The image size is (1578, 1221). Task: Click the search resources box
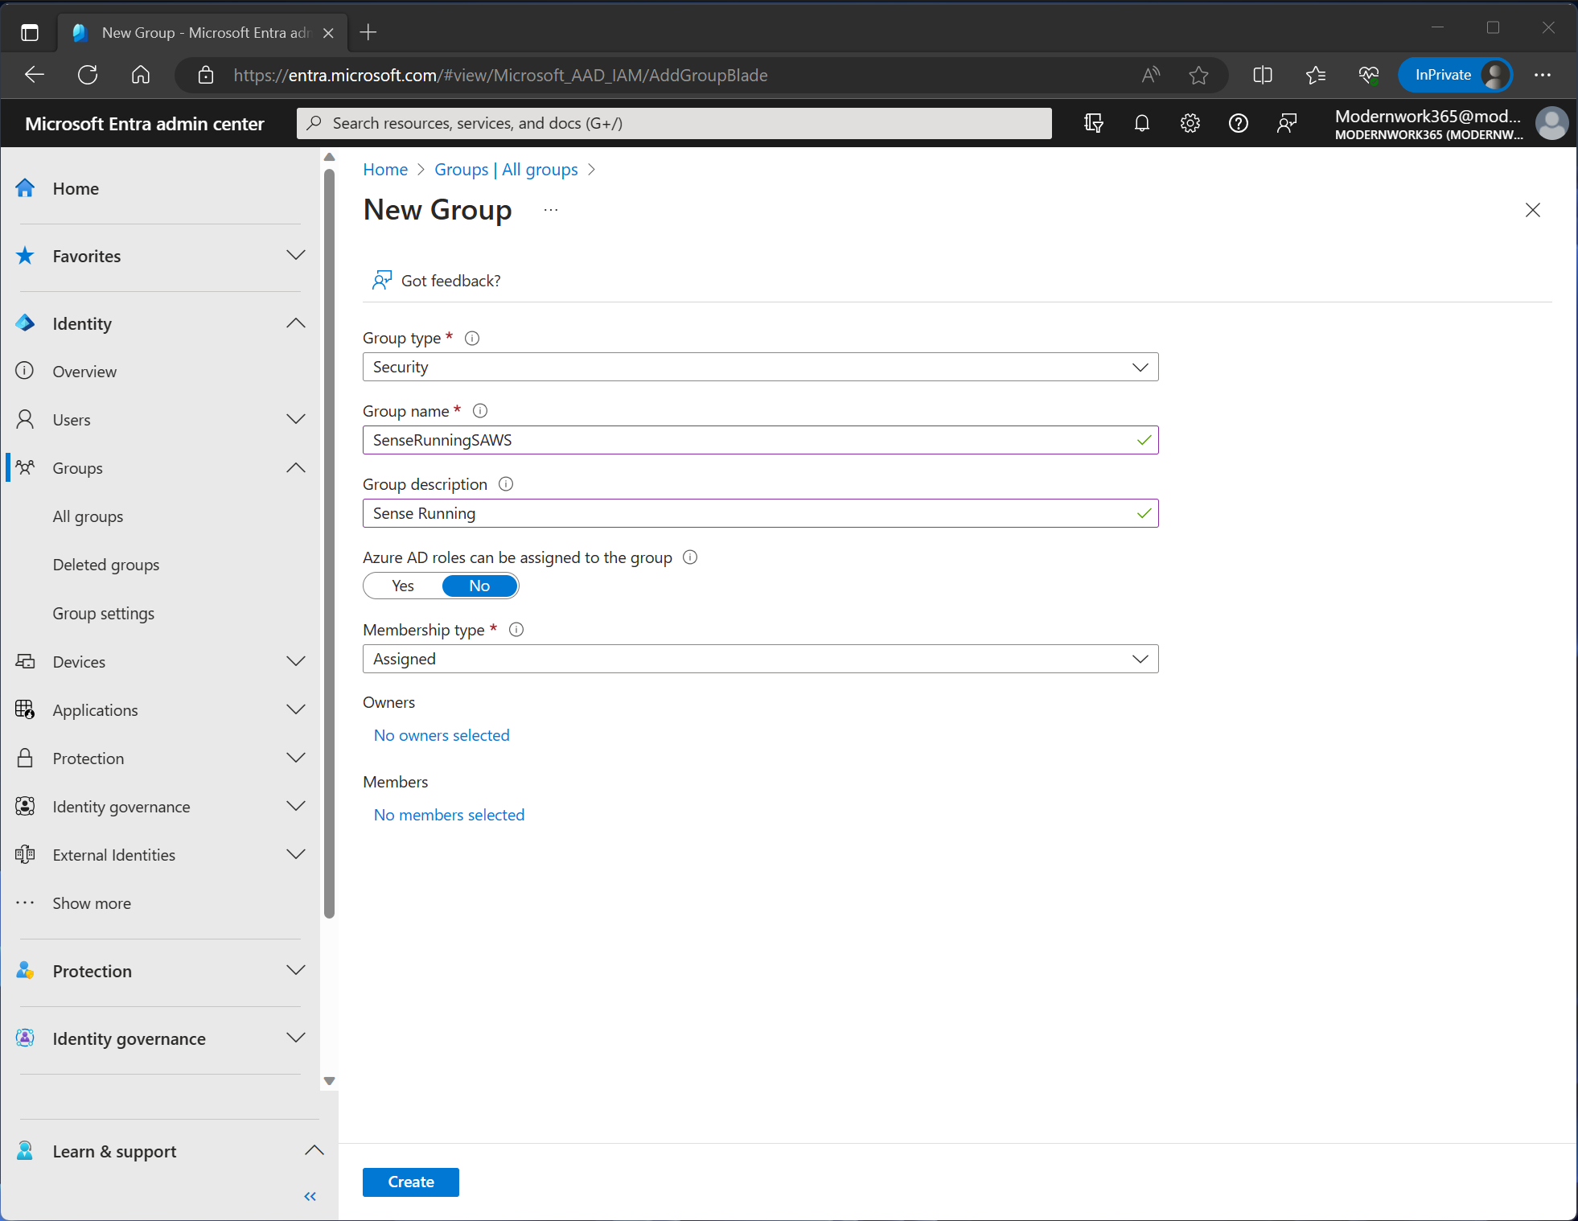(674, 123)
